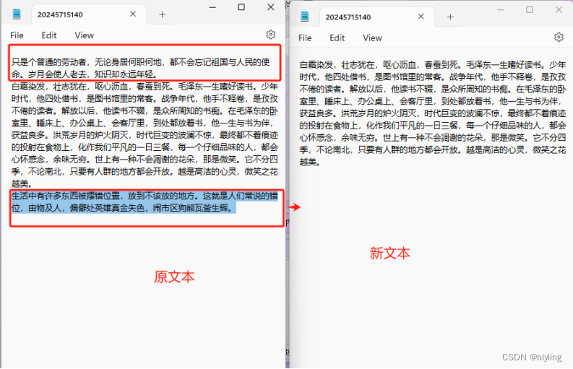The width and height of the screenshot is (573, 369).
Task: Open settings gear in right Notepad window
Action: (x=559, y=38)
